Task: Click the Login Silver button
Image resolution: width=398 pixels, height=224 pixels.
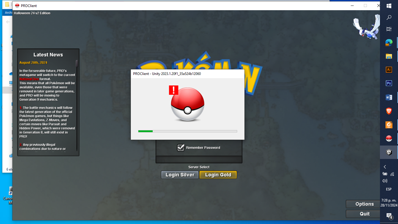Action: [180, 175]
